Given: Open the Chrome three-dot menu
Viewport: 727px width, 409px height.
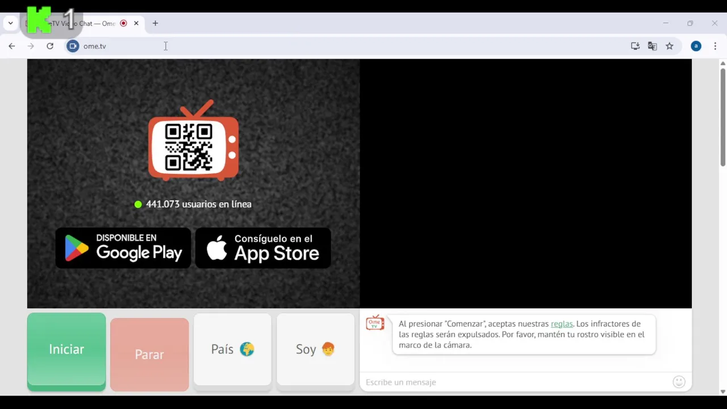Looking at the screenshot, I should (x=715, y=46).
